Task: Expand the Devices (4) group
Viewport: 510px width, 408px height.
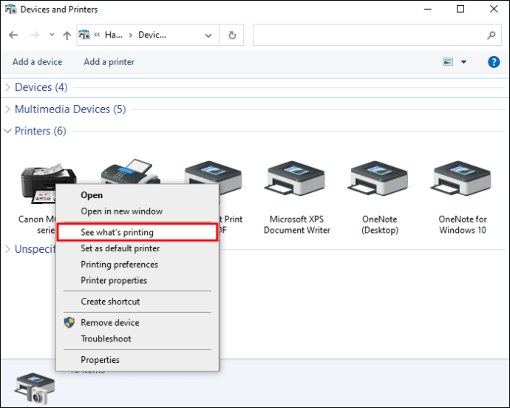Action: pos(8,87)
